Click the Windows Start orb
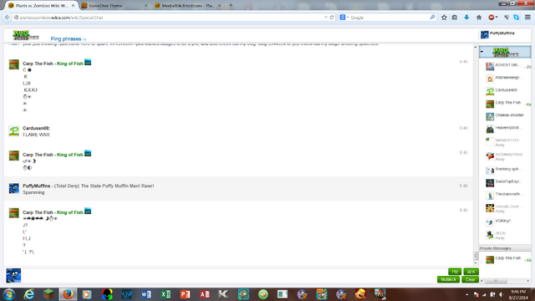Viewport: 535px width, 301px height. point(9,294)
